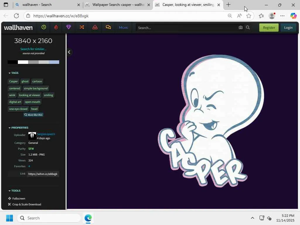Click the favorites count 4
300x225 pixels.
click(x=29, y=166)
